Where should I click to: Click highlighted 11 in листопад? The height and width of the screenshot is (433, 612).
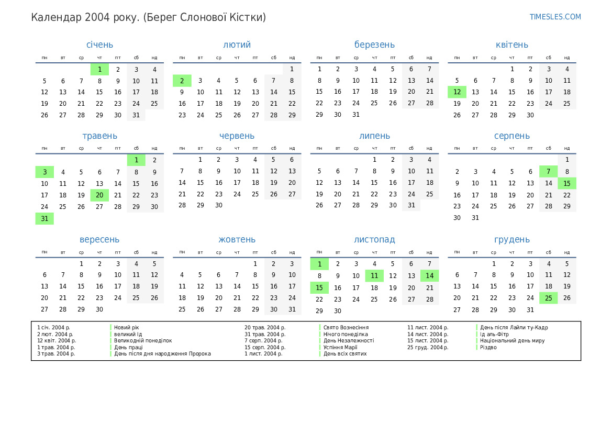pyautogui.click(x=374, y=276)
